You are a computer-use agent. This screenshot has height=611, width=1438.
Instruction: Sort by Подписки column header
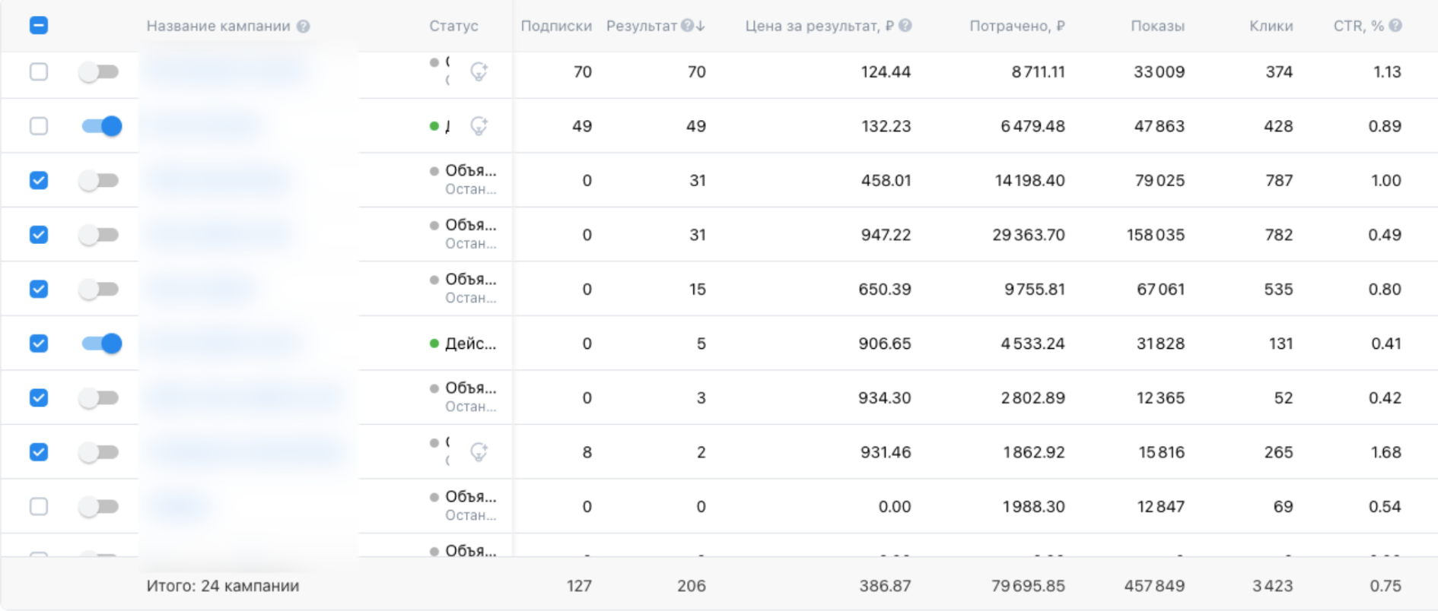[556, 26]
